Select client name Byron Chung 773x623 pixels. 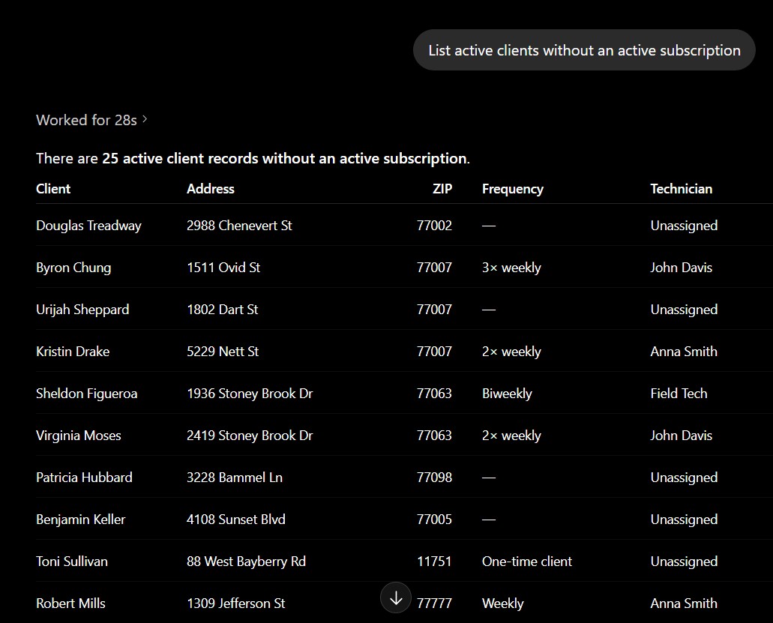(x=73, y=267)
